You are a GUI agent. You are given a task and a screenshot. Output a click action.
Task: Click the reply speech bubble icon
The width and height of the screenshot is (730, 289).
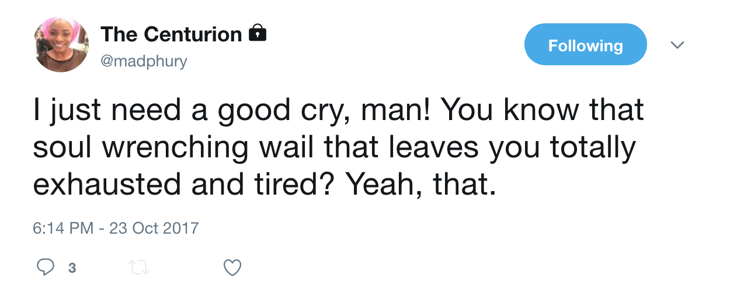pos(45,267)
